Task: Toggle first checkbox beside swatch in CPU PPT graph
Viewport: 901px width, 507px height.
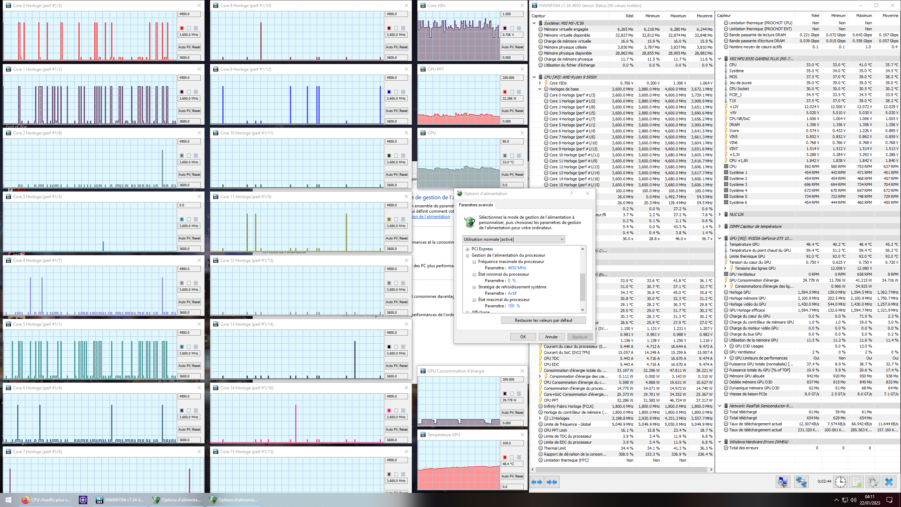Action: tap(512, 92)
